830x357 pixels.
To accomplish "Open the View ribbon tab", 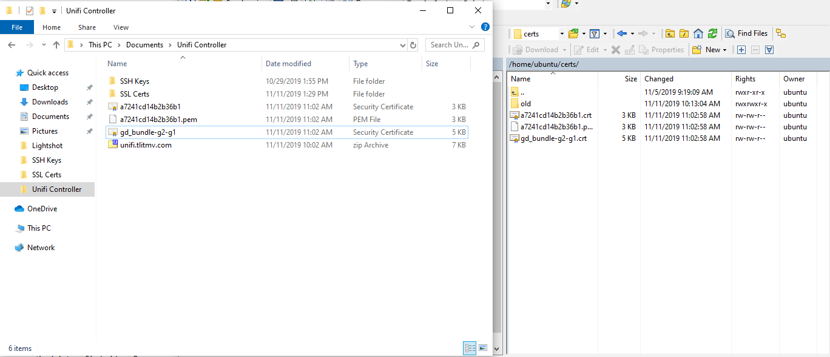I will (121, 27).
